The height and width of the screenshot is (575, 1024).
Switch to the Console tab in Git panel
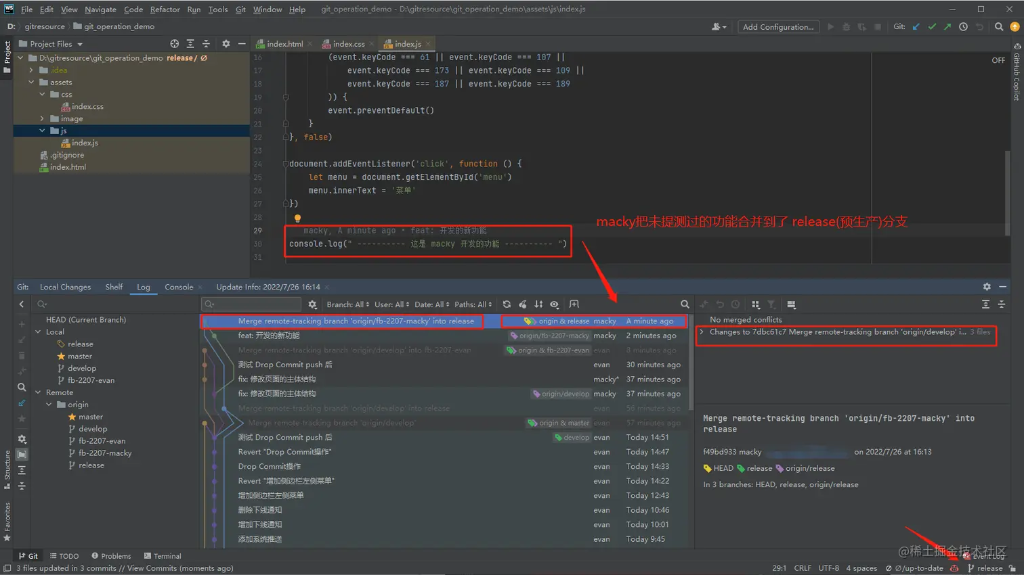point(179,287)
